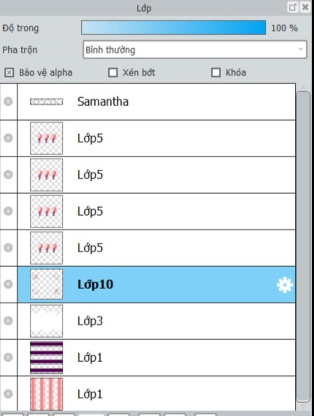Viewport: 314px width, 416px height.
Task: Click the Lớp10 layer thumbnail
Action: click(x=46, y=284)
